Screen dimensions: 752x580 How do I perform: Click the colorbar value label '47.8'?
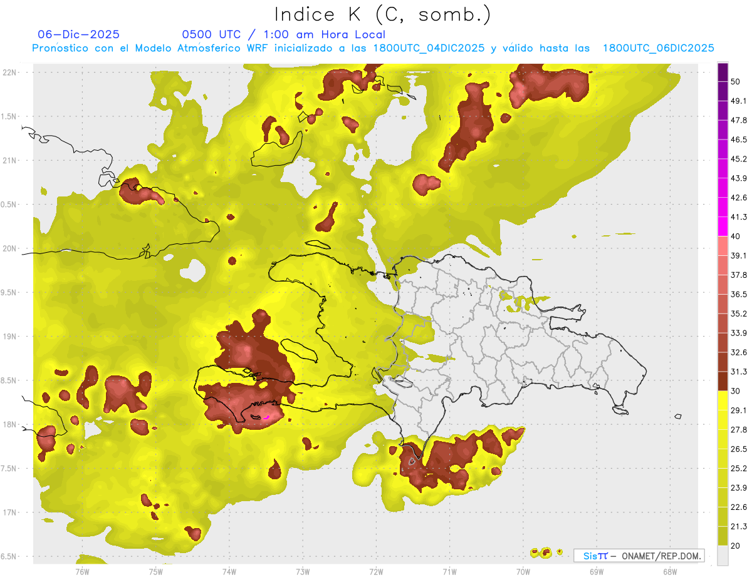738,121
